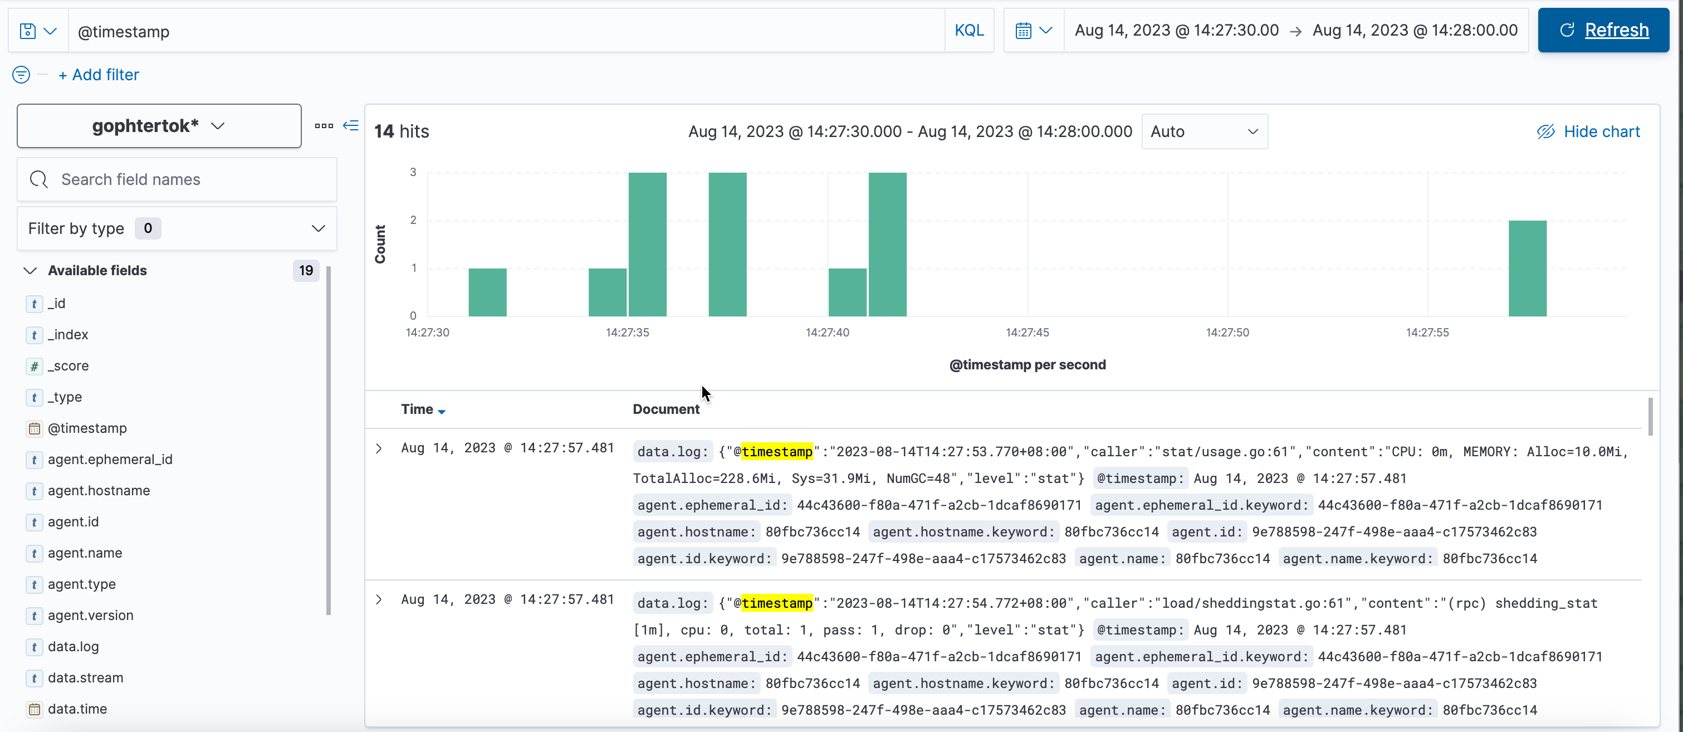Click the @timestamp date field icon
The image size is (1683, 732).
click(34, 429)
